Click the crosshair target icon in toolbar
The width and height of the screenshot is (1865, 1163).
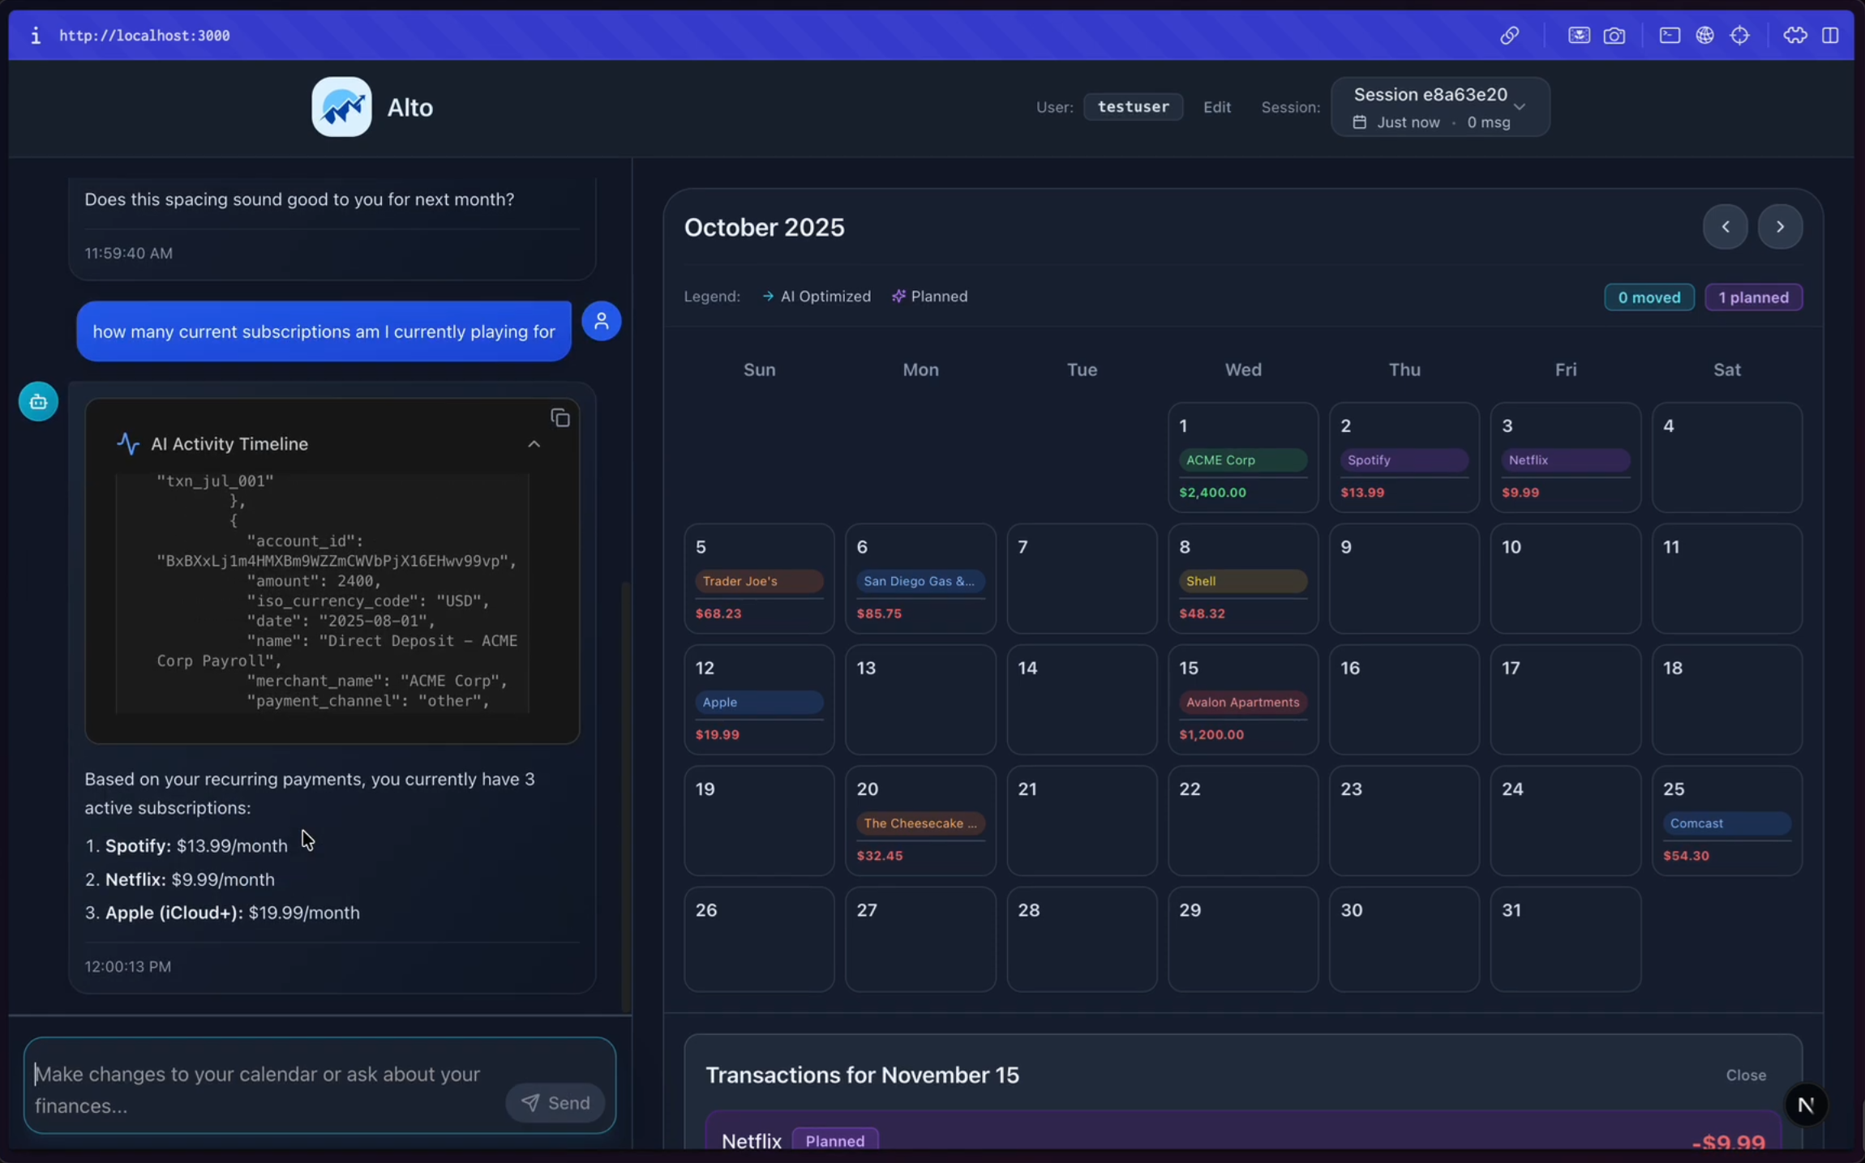point(1739,36)
